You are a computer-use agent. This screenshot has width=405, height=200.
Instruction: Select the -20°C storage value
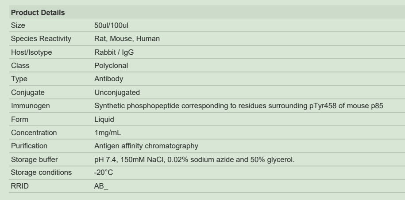tap(104, 173)
